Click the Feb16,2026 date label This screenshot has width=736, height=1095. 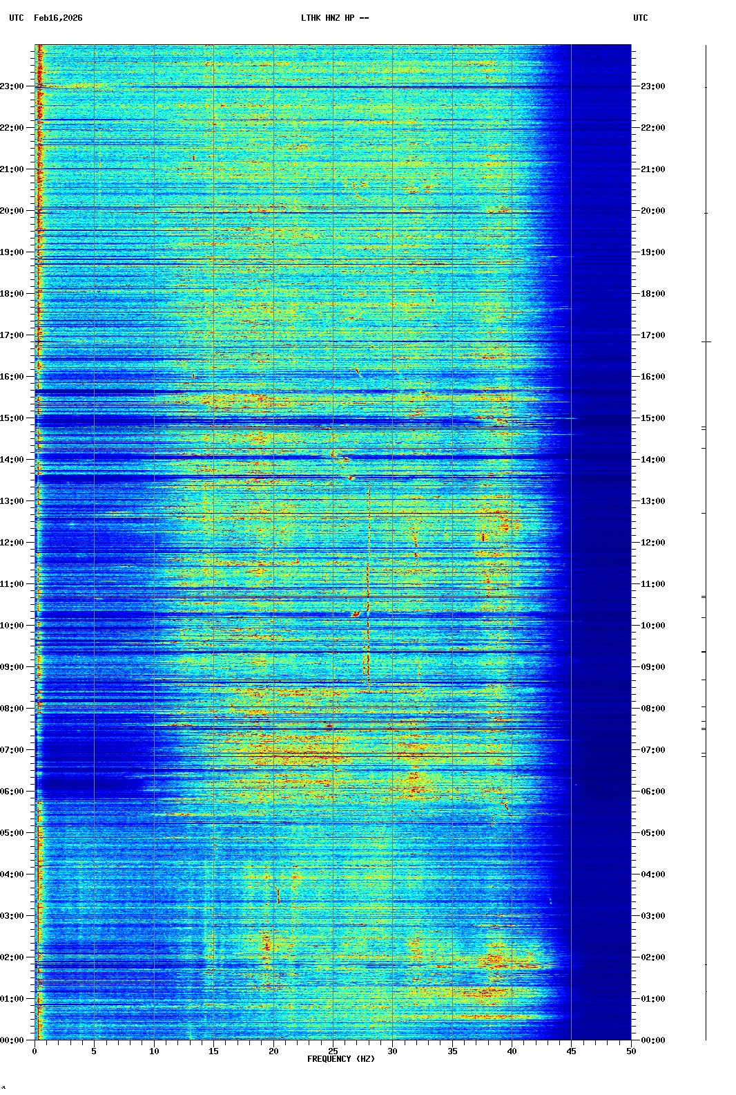[x=58, y=18]
